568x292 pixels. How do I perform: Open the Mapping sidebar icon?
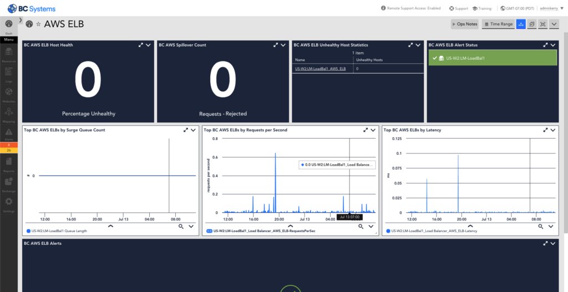point(9,115)
